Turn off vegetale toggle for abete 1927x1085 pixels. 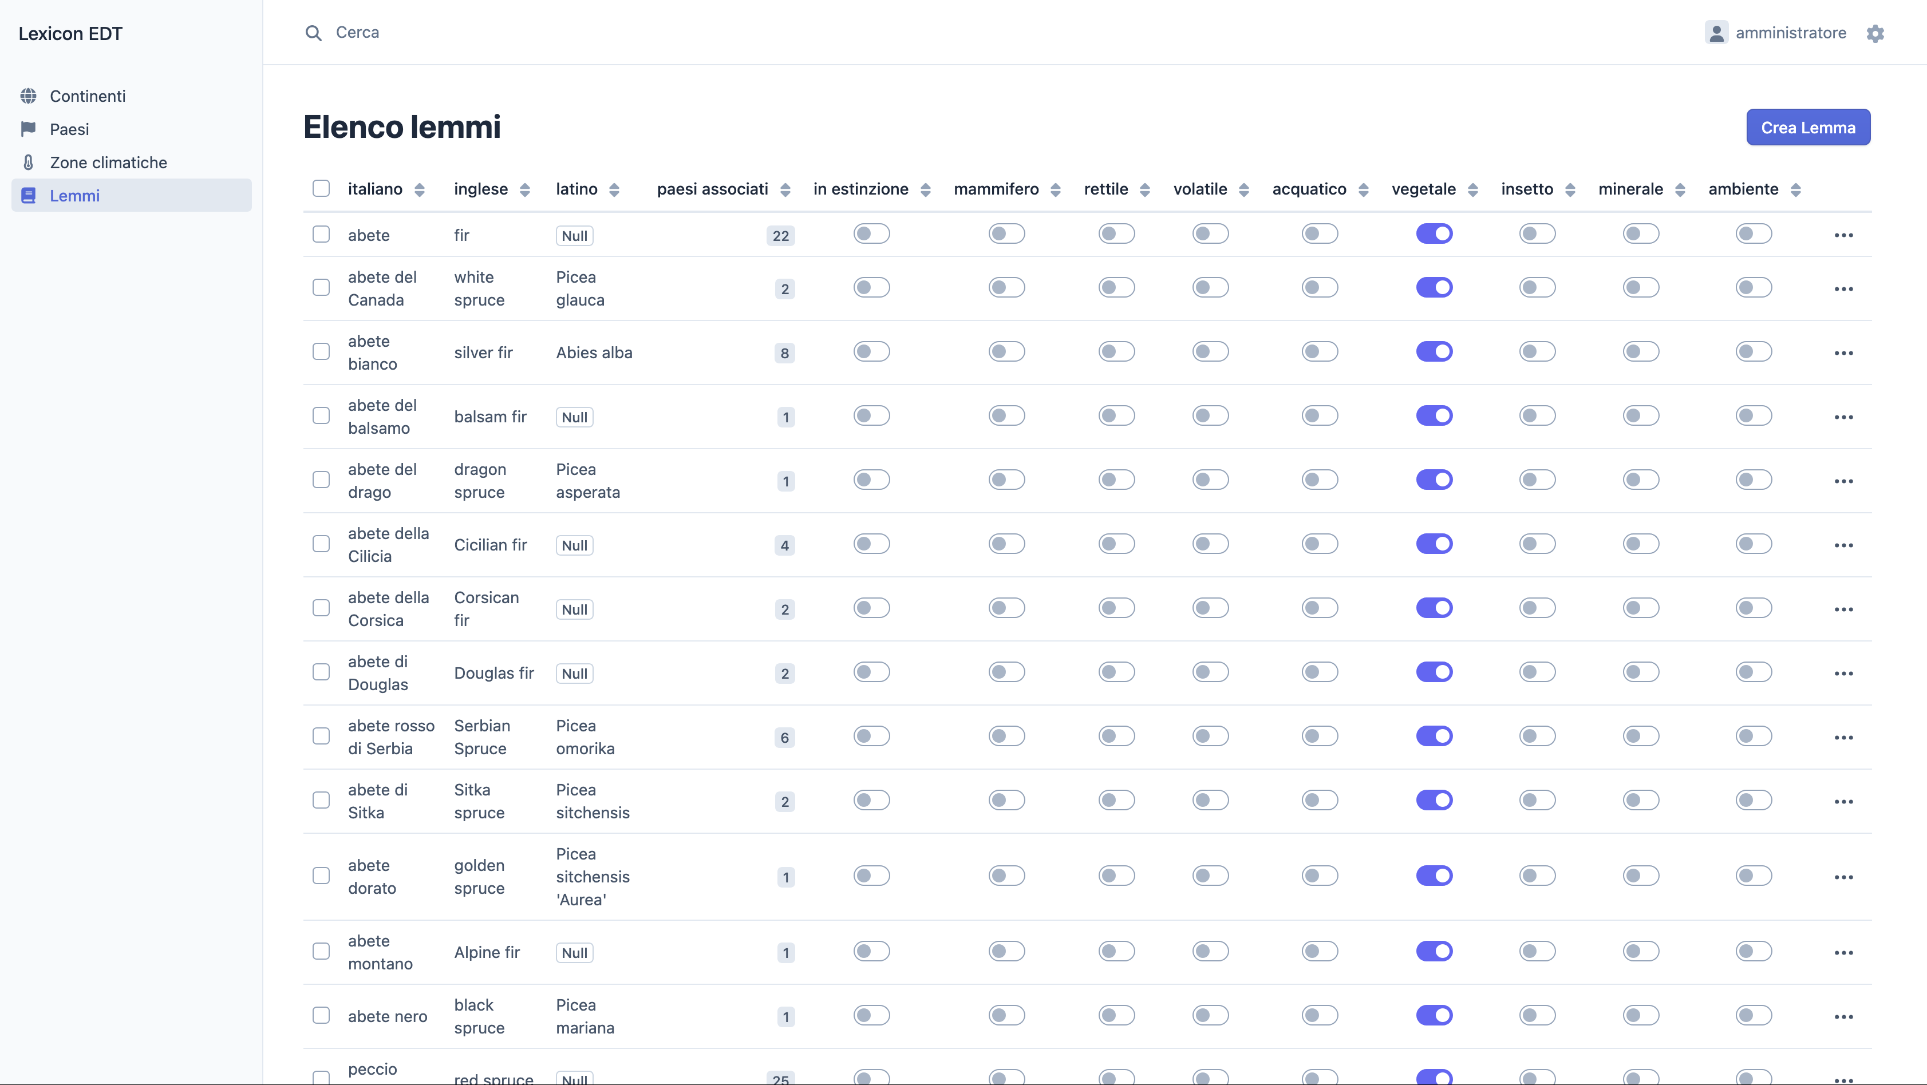point(1434,234)
